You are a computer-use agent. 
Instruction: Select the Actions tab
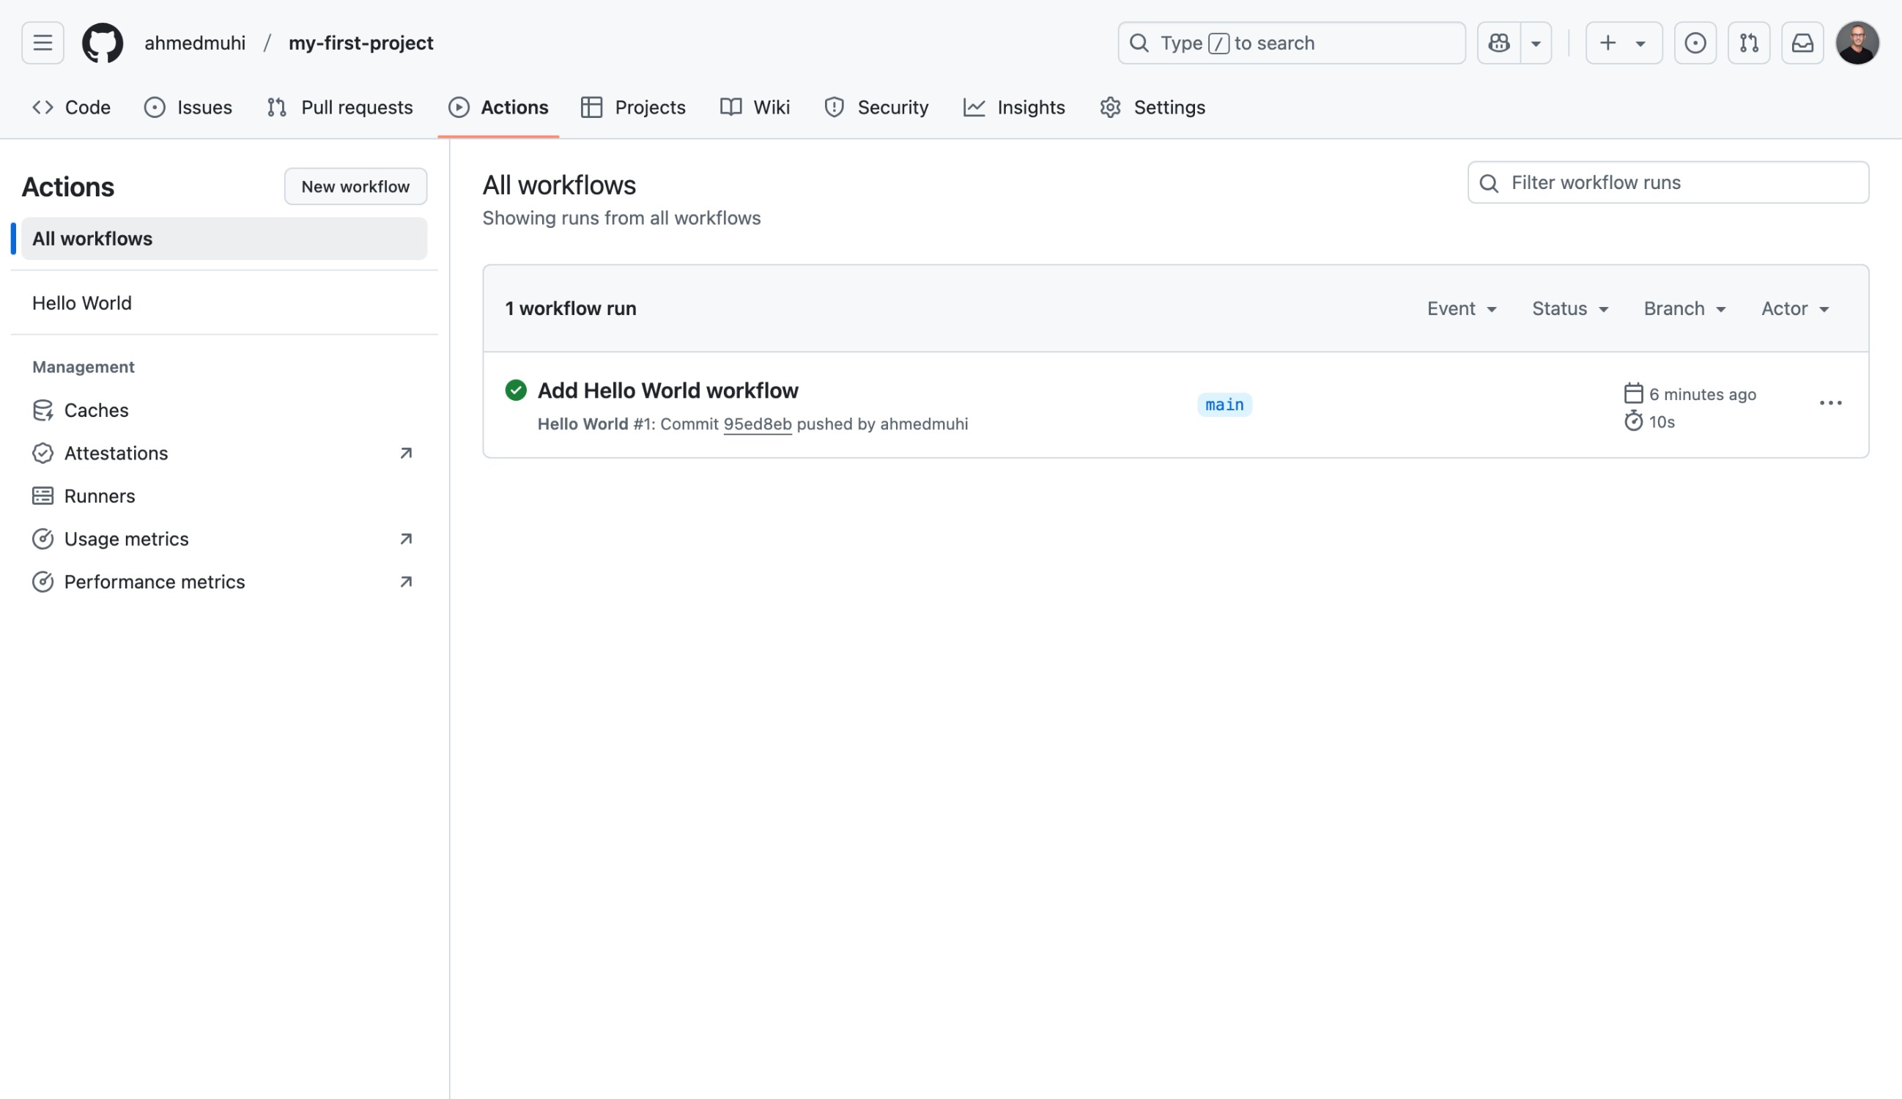[498, 107]
